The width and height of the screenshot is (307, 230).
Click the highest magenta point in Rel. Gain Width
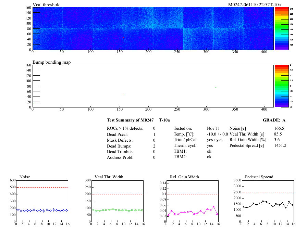pos(214,206)
